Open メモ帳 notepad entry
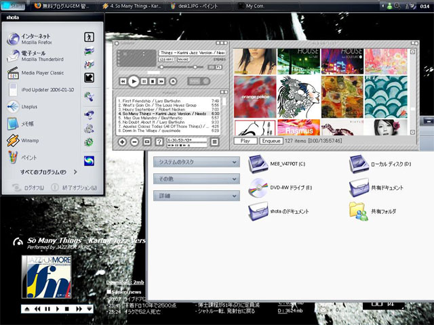434x325 pixels. (x=20, y=123)
